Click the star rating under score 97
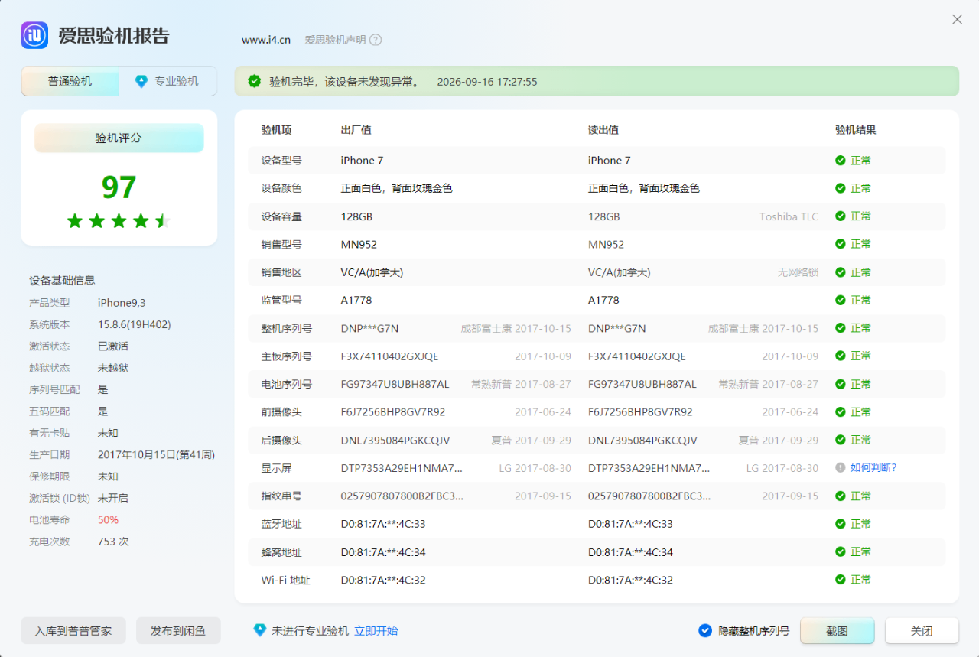The width and height of the screenshot is (979, 657). (119, 221)
